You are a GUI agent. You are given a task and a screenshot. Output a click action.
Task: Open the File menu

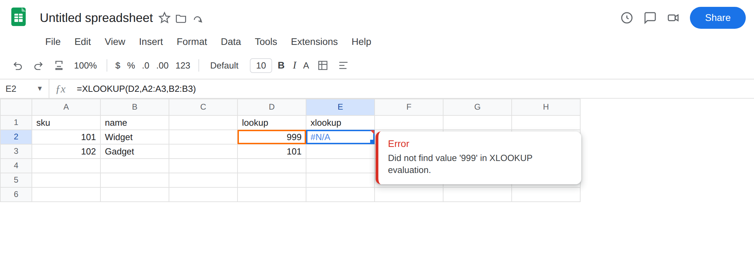[53, 42]
